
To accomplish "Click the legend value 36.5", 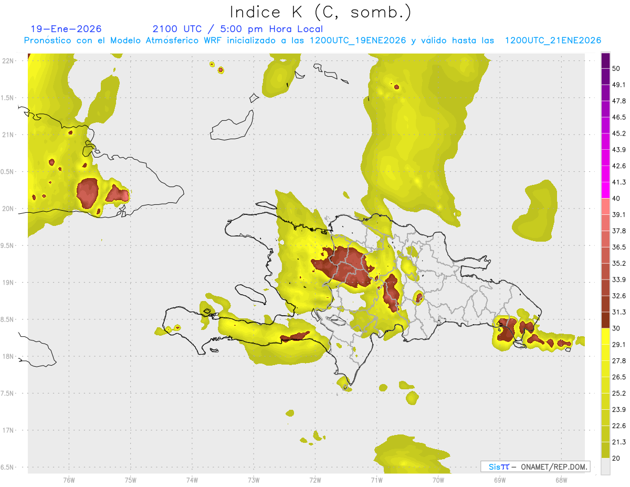I will pos(618,247).
